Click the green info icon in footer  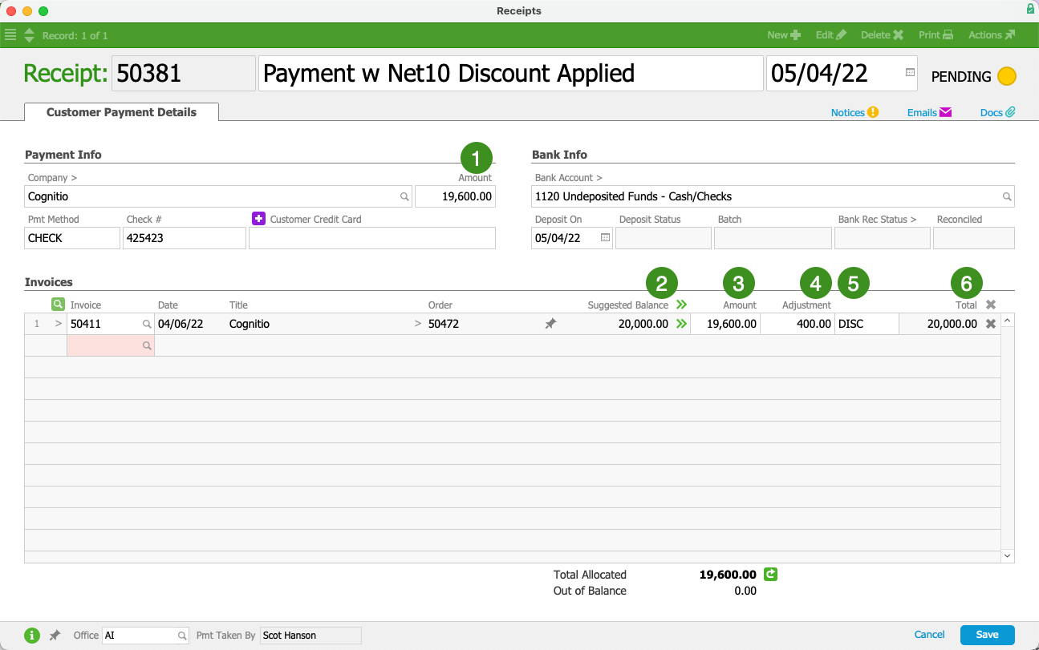32,636
